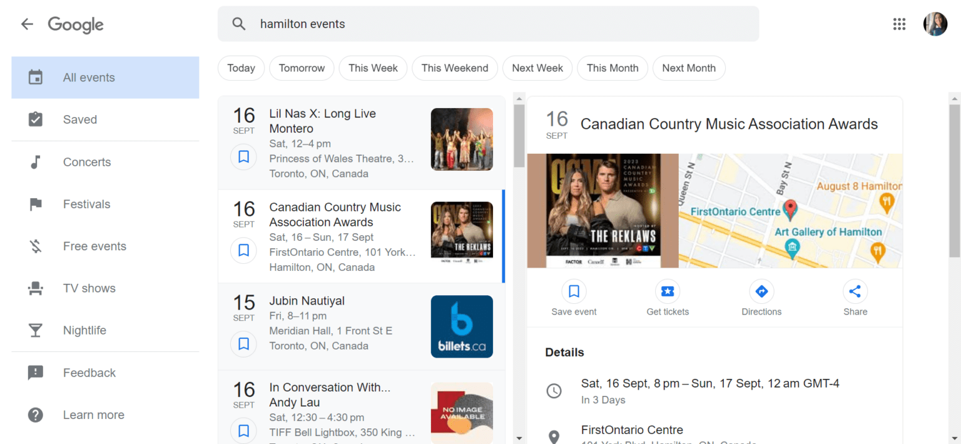Click the TV shows chair icon
Screen dimensions: 961x444
[x=36, y=288]
